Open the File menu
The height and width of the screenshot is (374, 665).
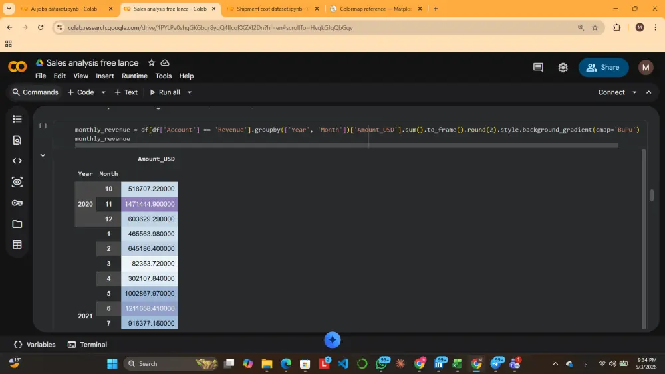click(41, 76)
